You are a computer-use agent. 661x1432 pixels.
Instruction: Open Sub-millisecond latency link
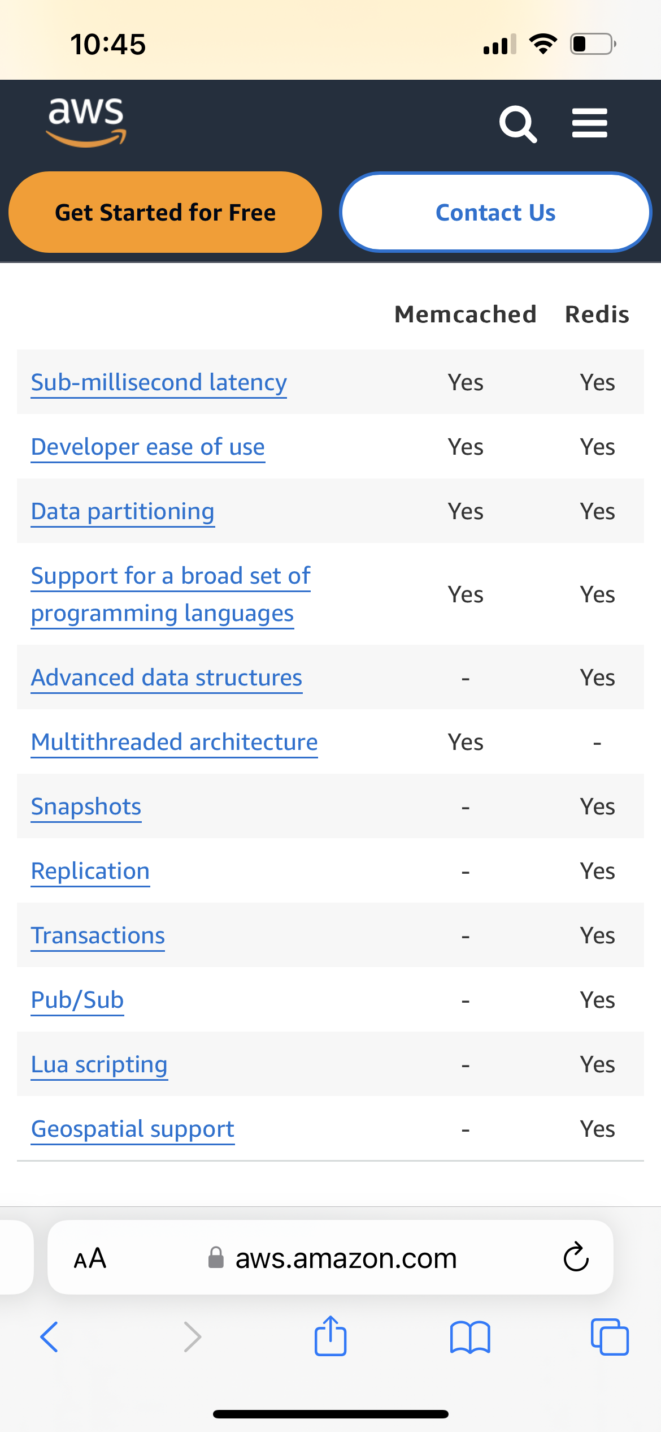[x=159, y=382]
